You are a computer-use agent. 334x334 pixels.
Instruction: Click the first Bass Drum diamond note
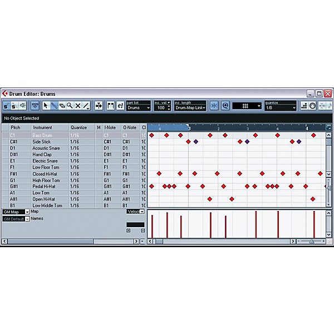coord(151,135)
